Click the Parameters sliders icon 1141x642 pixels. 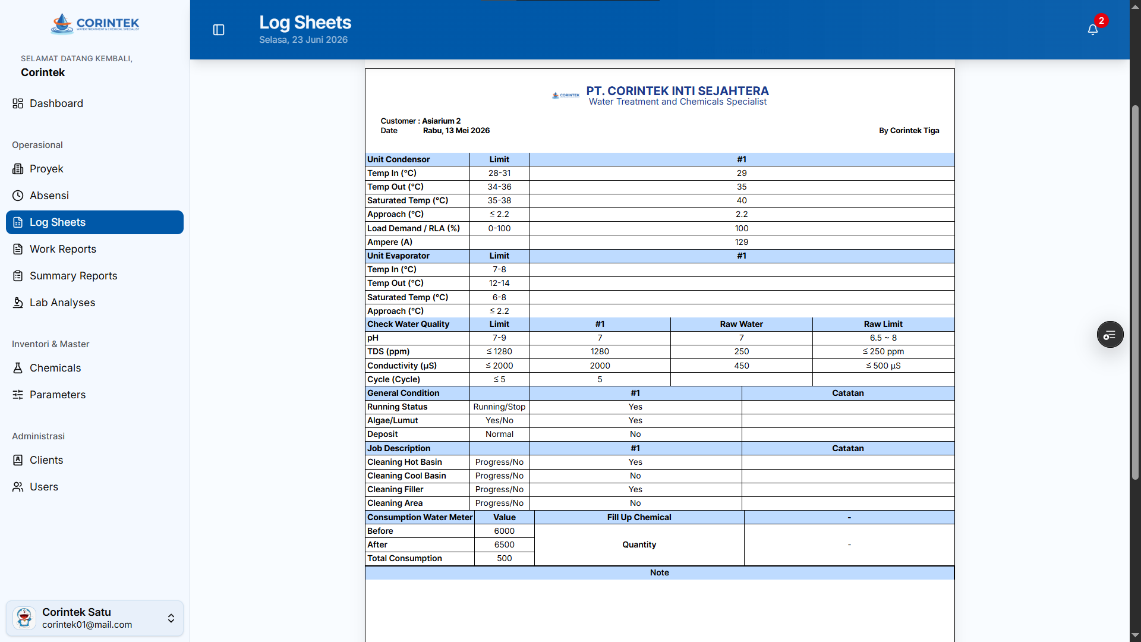tap(18, 395)
